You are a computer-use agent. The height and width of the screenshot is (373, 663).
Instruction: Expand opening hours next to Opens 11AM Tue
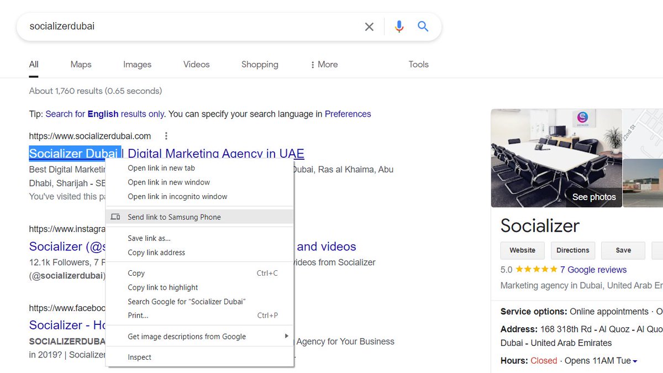635,361
